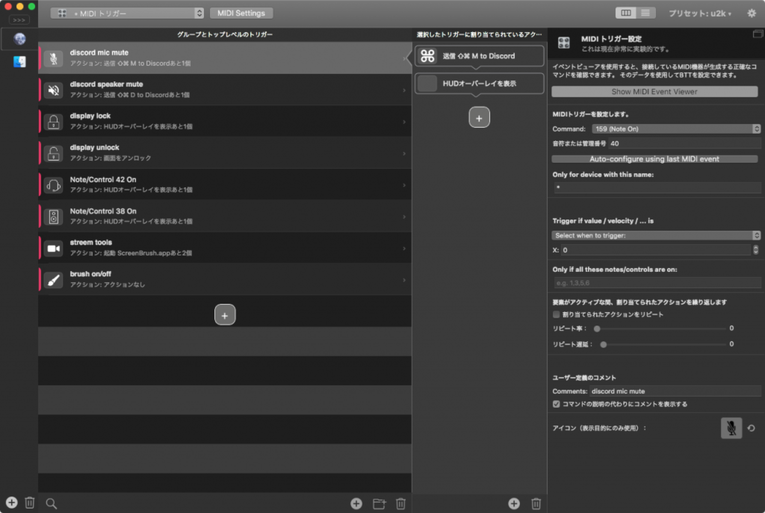The height and width of the screenshot is (513, 765).
Task: Open the MIDI trigger type dropdown
Action: (x=127, y=13)
